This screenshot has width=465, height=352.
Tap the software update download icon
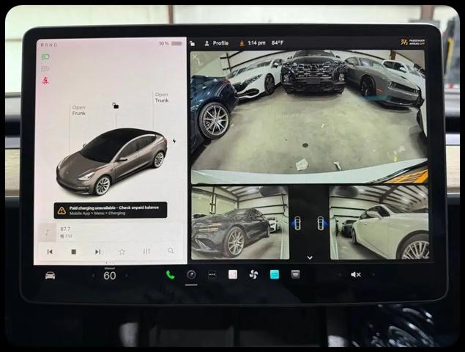(x=242, y=43)
